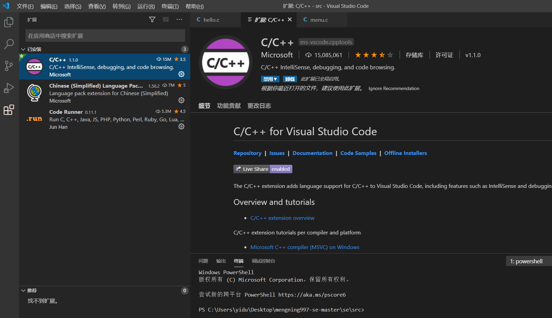The height and width of the screenshot is (318, 552).
Task: Switch to the menu.c editor tab
Action: pos(319,20)
